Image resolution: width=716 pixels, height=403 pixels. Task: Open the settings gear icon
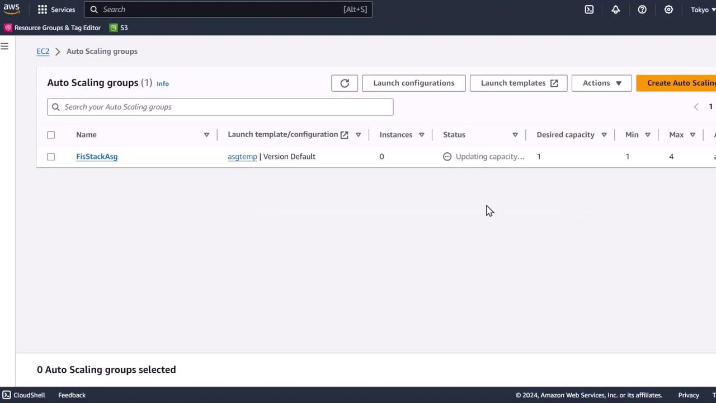pyautogui.click(x=668, y=10)
